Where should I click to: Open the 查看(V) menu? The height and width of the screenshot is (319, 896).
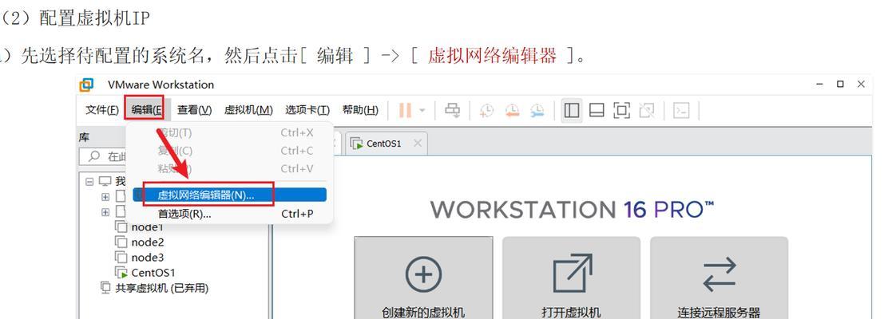click(194, 109)
